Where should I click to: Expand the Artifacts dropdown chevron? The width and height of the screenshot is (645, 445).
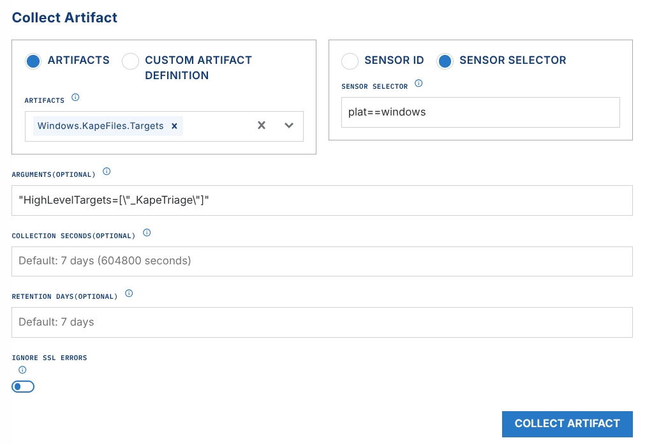[289, 126]
